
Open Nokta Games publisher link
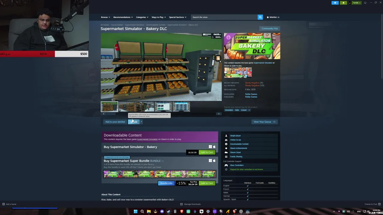251,97
